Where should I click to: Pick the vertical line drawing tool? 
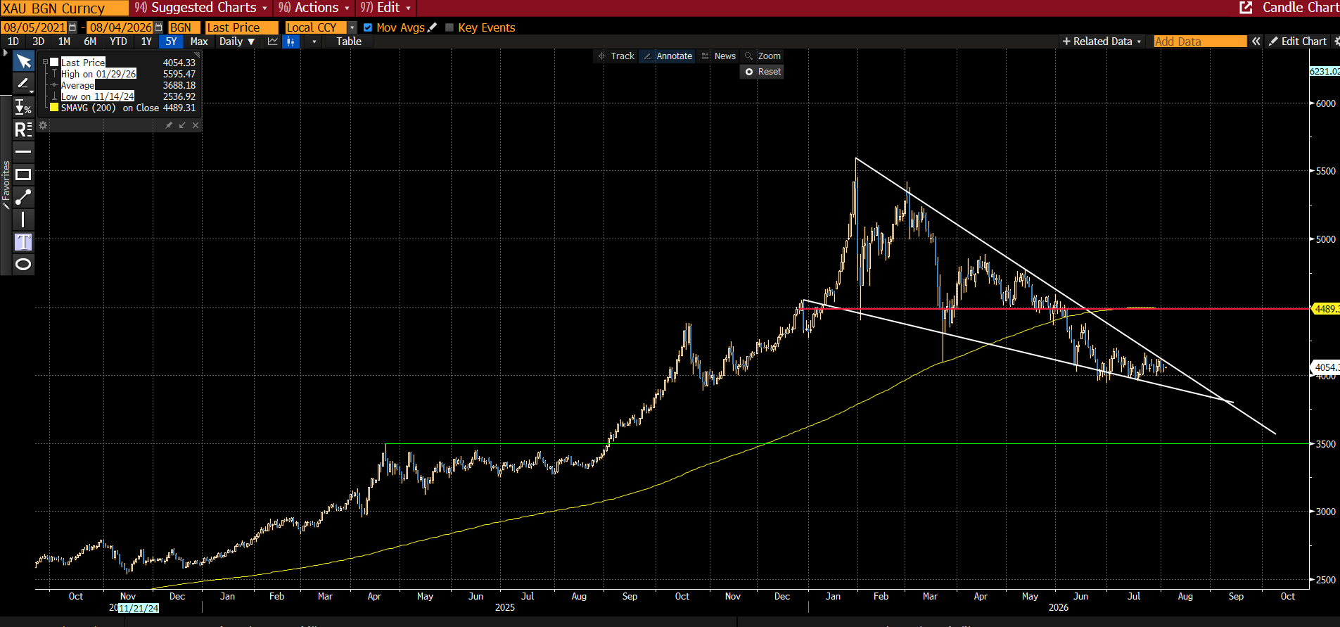click(23, 220)
